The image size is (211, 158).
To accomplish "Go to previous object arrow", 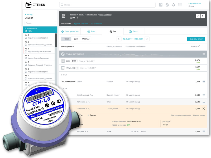I will 198,16.
